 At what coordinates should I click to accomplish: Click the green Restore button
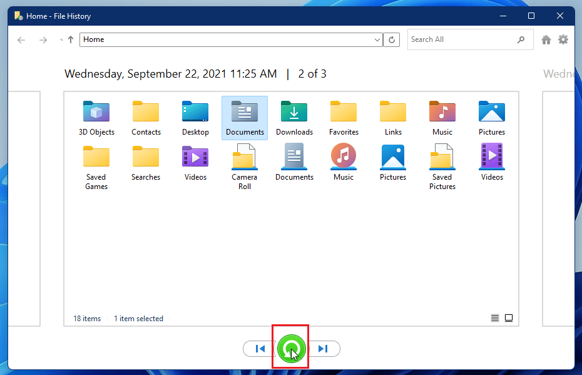click(x=292, y=349)
